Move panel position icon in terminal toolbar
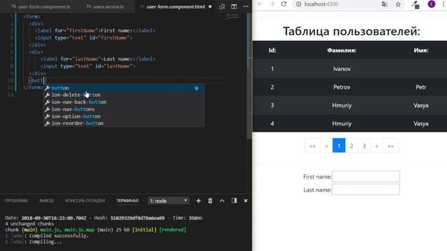The width and height of the screenshot is (447, 251). point(234,201)
